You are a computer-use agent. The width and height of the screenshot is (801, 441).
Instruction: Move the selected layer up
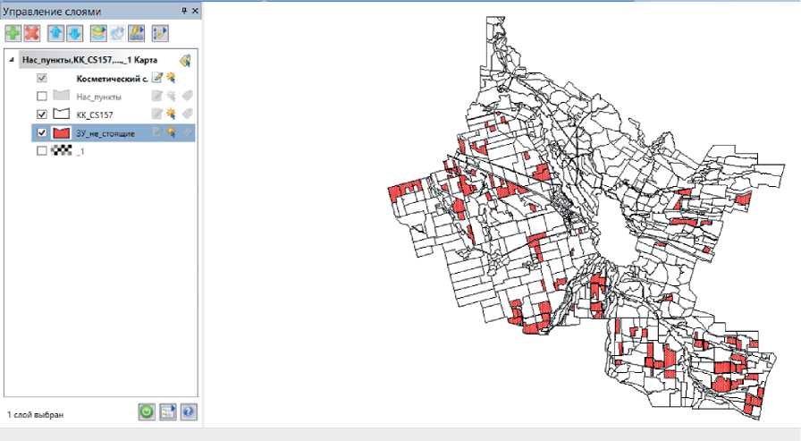(x=56, y=34)
